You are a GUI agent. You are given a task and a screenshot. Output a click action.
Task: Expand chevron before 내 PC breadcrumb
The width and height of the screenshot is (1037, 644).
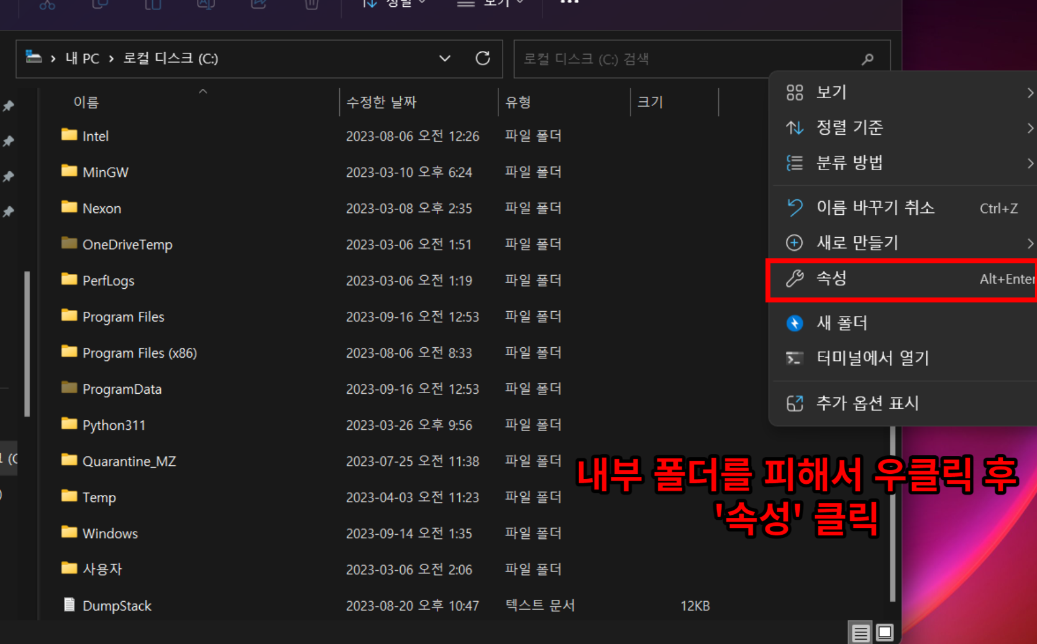53,58
